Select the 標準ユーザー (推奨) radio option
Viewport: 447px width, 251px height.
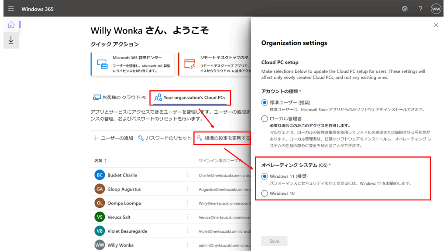coord(264,102)
